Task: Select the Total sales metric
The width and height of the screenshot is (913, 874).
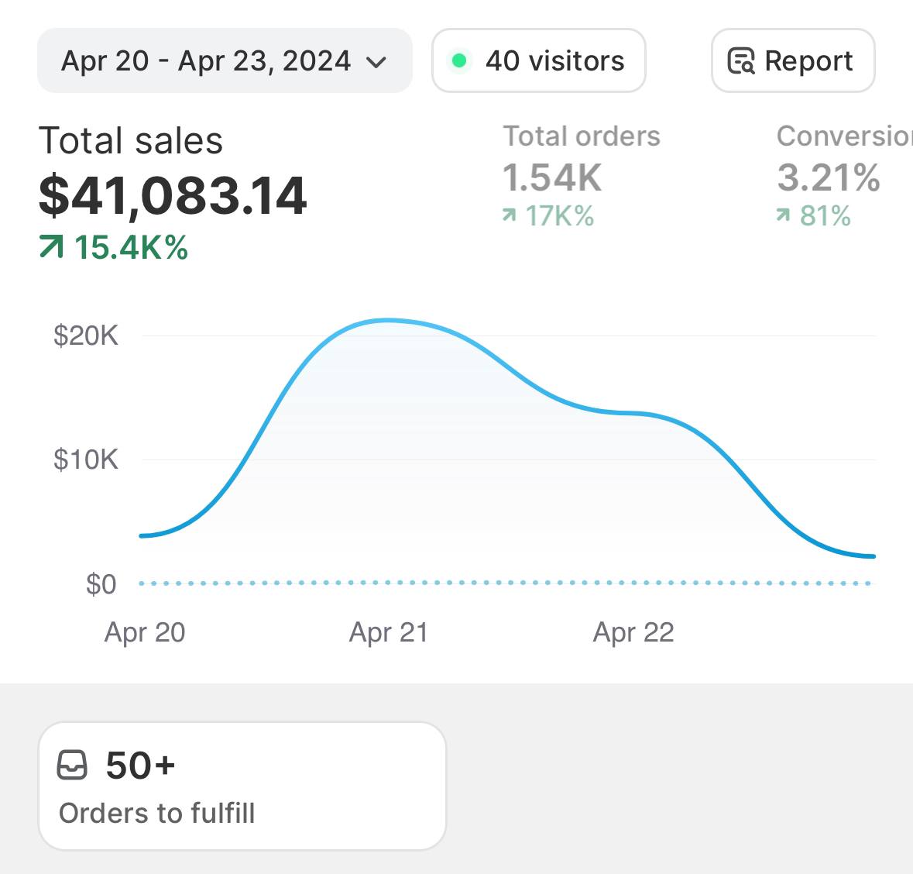Action: click(131, 141)
